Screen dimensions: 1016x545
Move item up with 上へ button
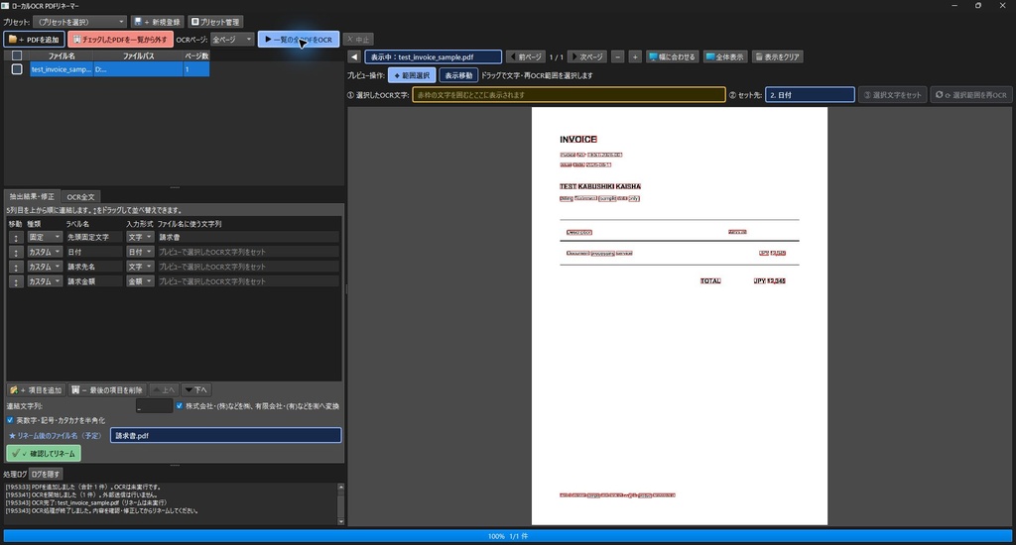pyautogui.click(x=164, y=390)
